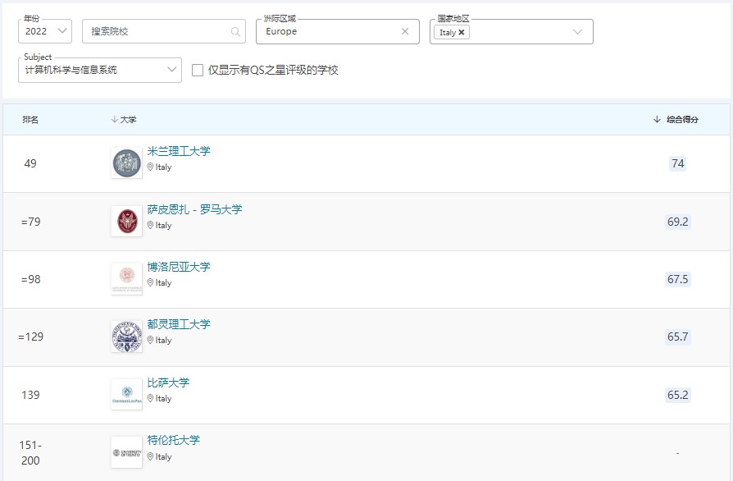Open the Subject 计算机科学与信息系统 dropdown
The width and height of the screenshot is (733, 481).
coord(100,71)
